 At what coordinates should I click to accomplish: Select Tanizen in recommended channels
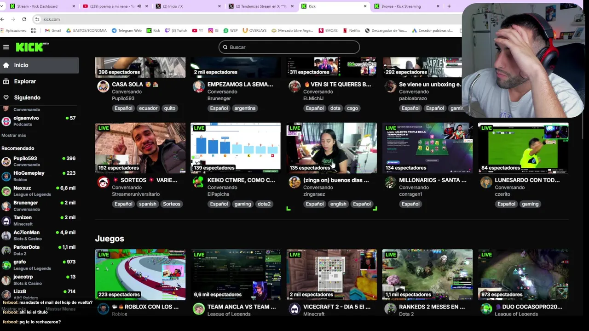tap(40, 221)
